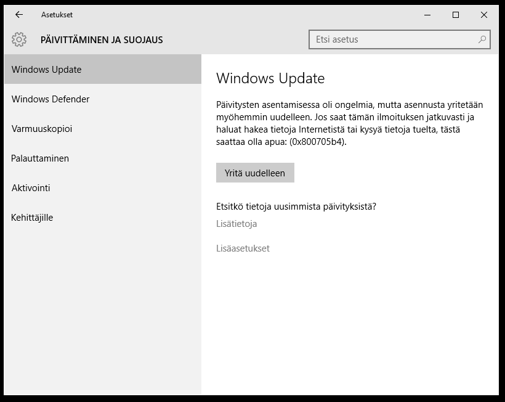
Task: Open Palauttaminen section
Action: pyautogui.click(x=103, y=158)
